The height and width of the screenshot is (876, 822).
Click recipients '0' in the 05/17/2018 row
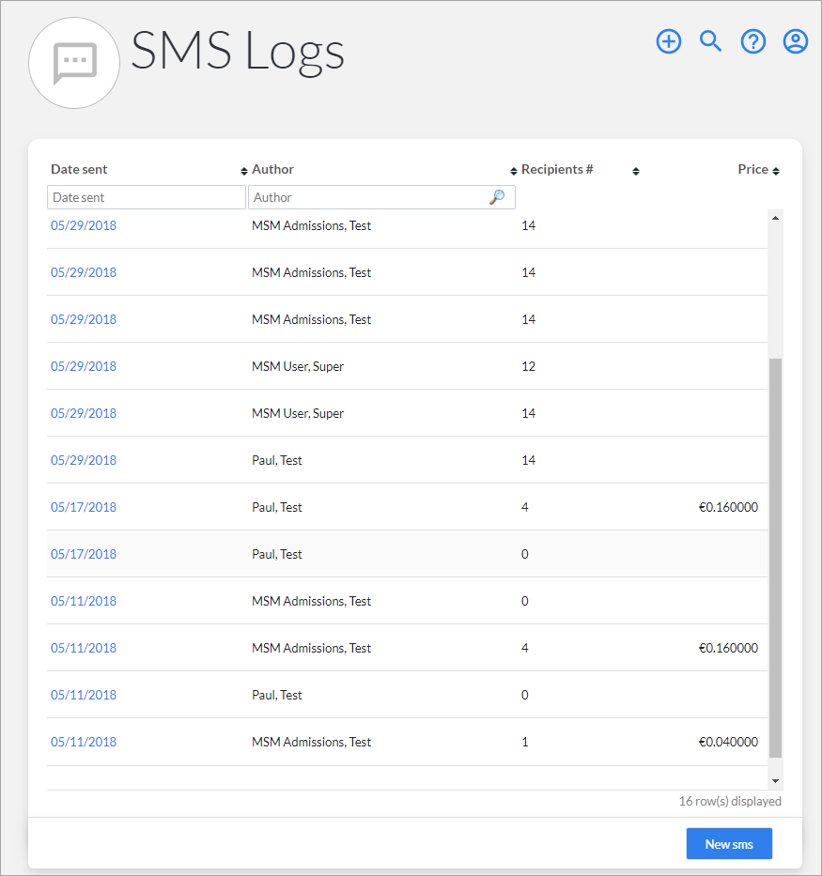[x=525, y=554]
